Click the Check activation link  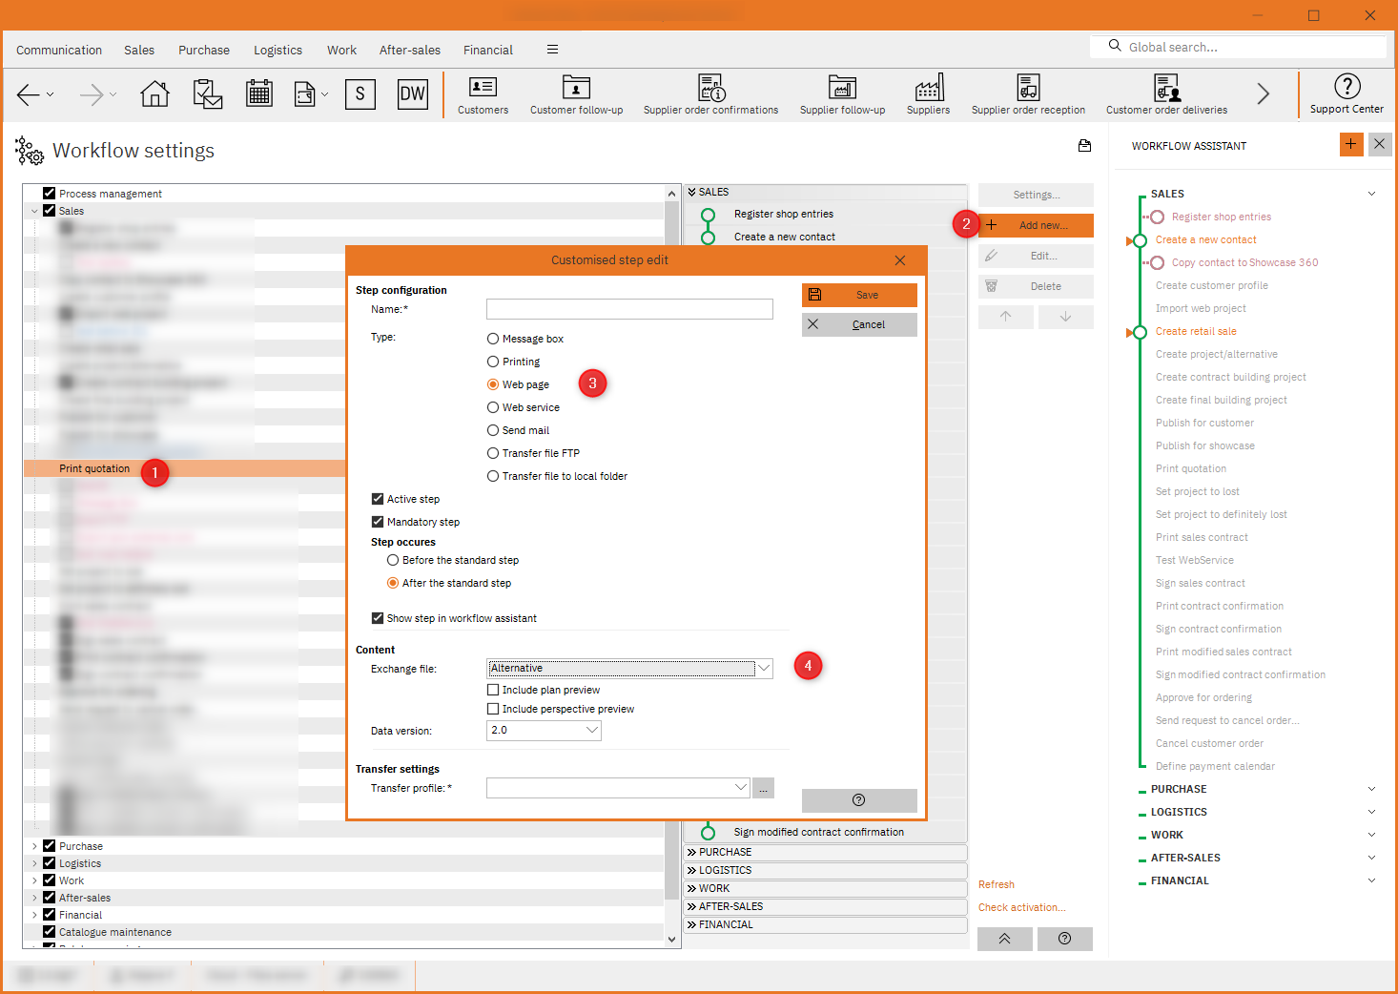tap(1021, 907)
